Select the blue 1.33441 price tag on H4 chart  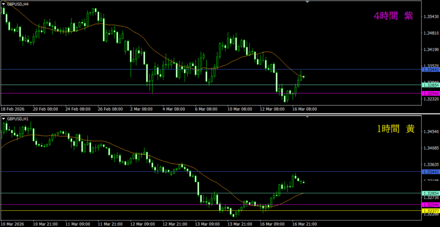coord(431,69)
